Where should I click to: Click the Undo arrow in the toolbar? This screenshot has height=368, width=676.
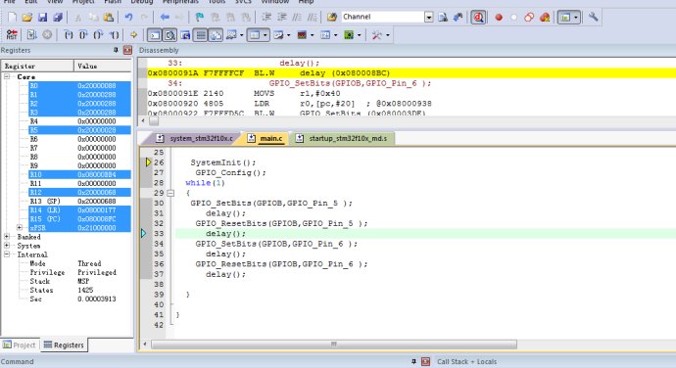tap(128, 18)
